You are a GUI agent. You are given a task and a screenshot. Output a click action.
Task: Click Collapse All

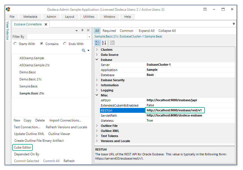click(x=167, y=31)
